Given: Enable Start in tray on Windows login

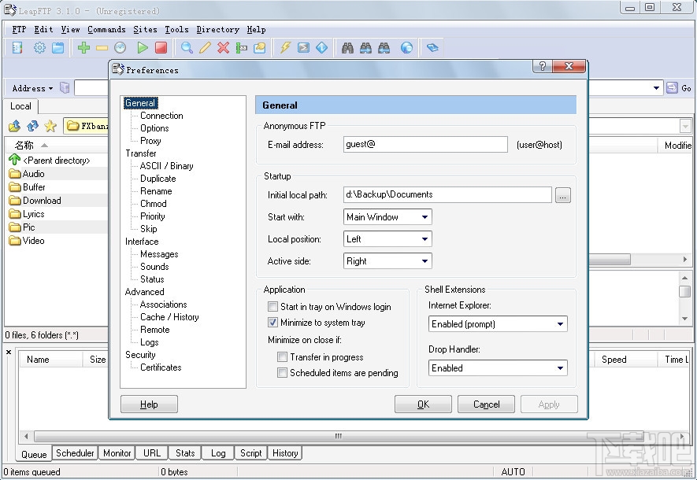Looking at the screenshot, I should 272,306.
